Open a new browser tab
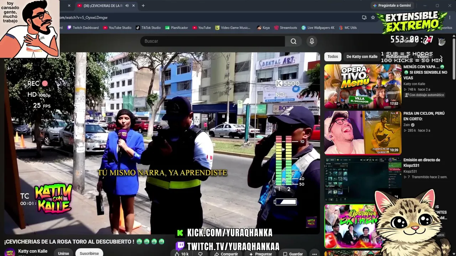Screen dimensions: 456x256 point(143,6)
